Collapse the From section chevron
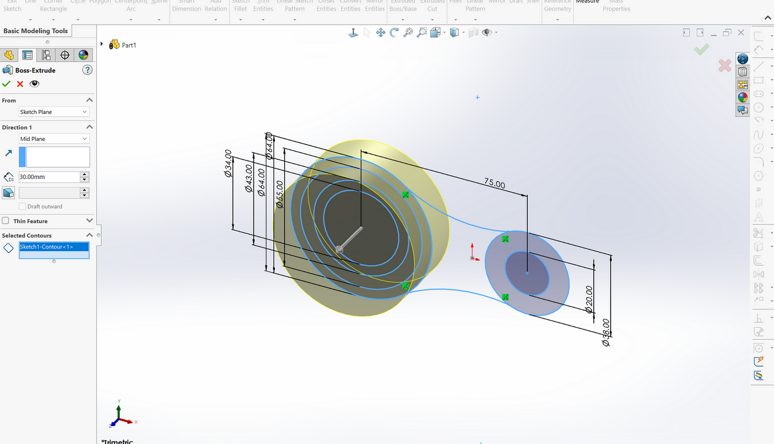 click(x=89, y=100)
